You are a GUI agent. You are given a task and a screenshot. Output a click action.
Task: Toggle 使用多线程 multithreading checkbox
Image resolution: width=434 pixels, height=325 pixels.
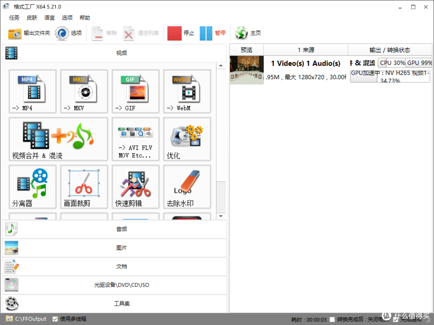click(x=55, y=319)
